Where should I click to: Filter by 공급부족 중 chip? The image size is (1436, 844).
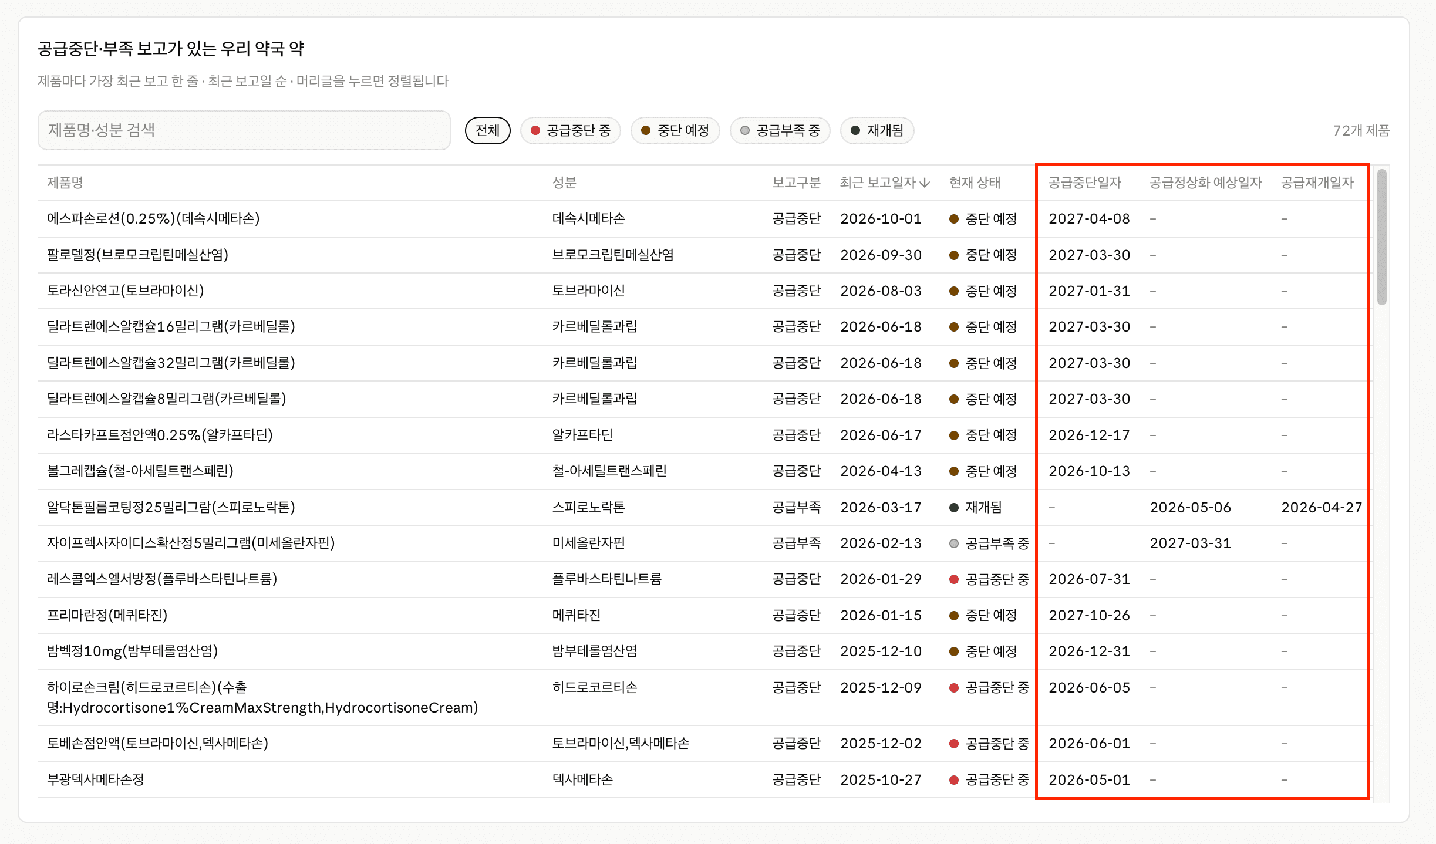tap(780, 130)
